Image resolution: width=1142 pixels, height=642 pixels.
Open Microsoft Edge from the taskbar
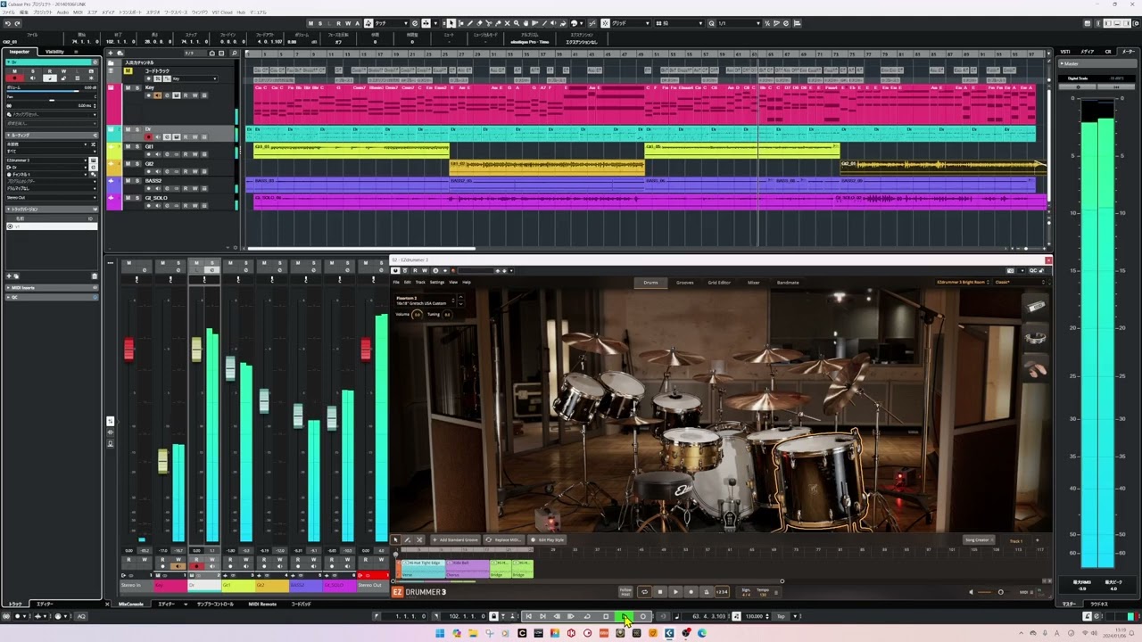(701, 633)
